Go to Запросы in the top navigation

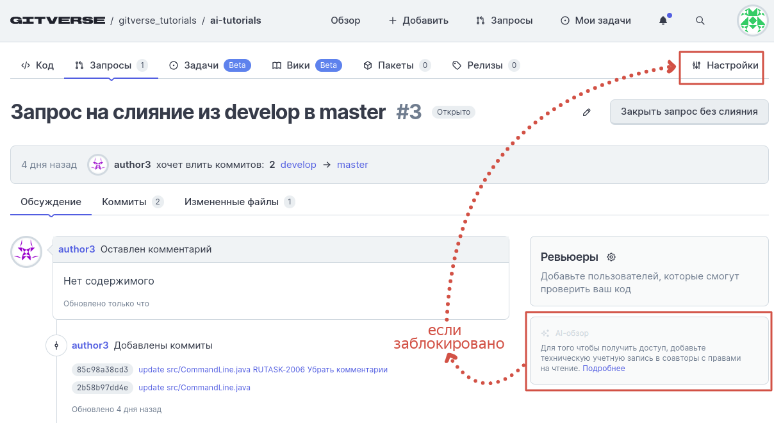[504, 21]
